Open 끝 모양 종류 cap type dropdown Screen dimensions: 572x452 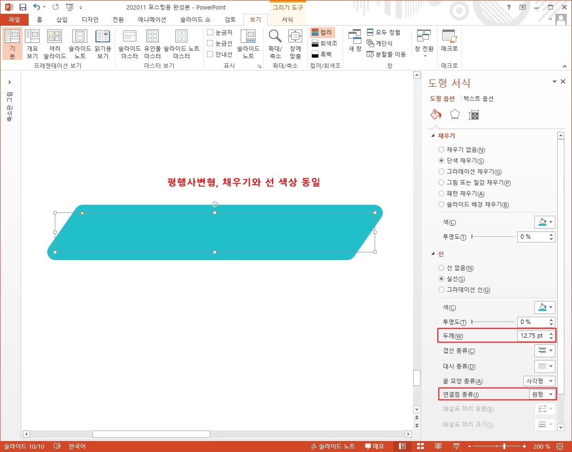click(539, 381)
